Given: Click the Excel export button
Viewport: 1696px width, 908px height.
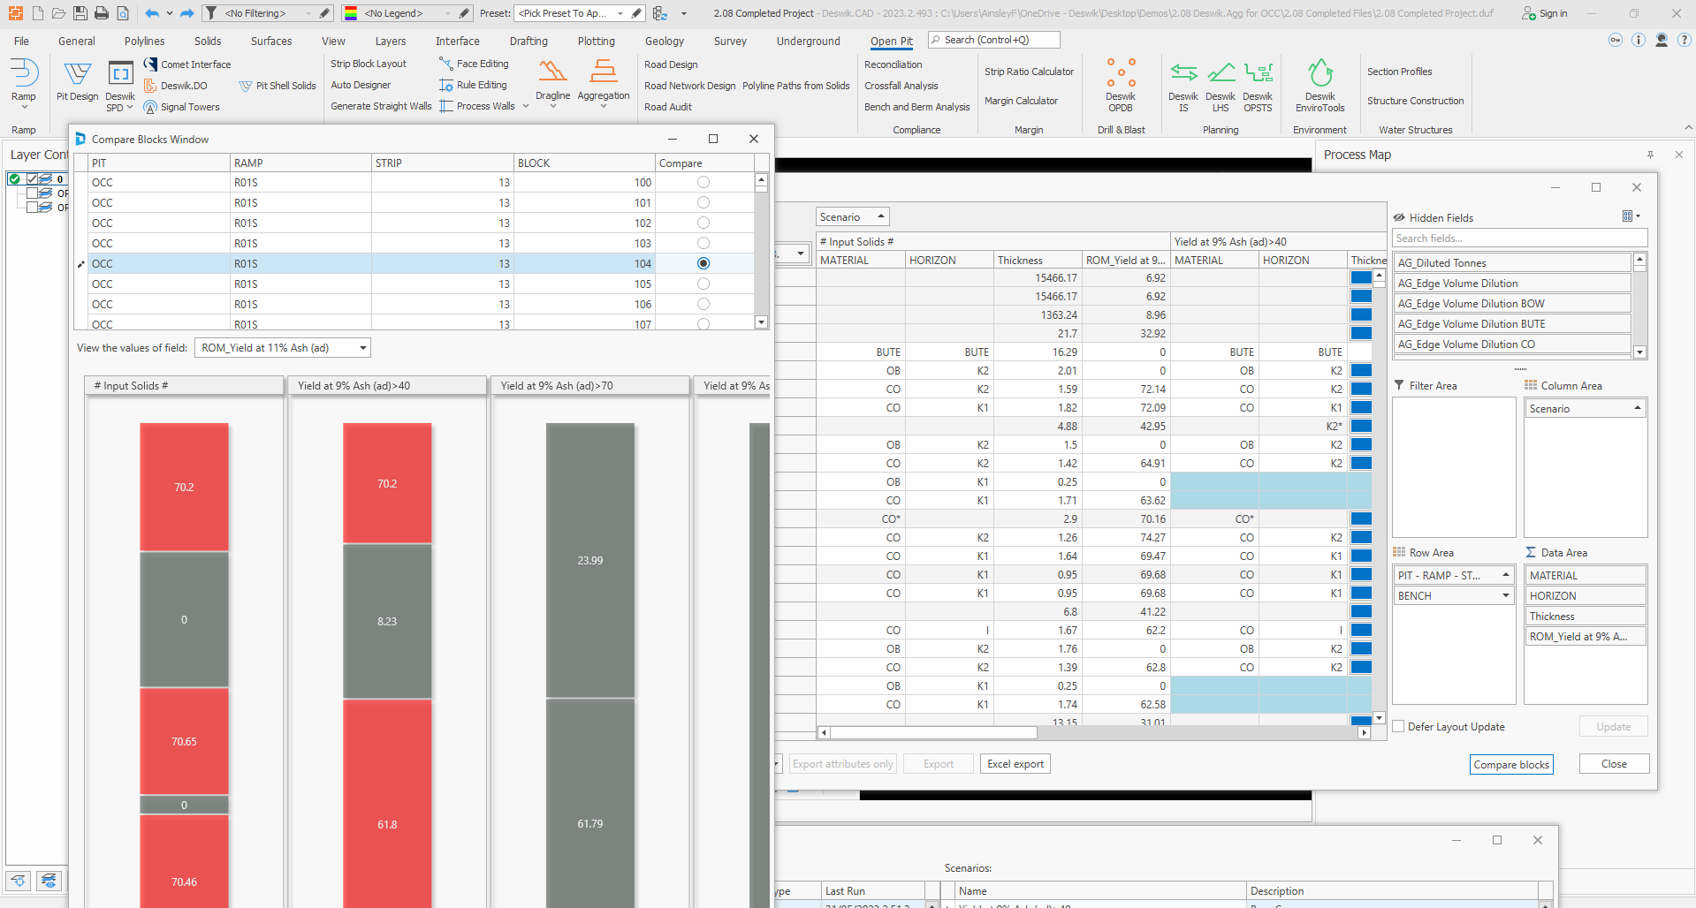Looking at the screenshot, I should tap(1015, 764).
